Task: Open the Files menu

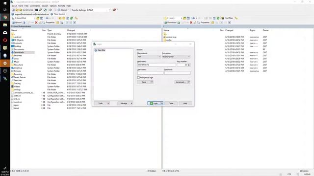Action: point(26,6)
